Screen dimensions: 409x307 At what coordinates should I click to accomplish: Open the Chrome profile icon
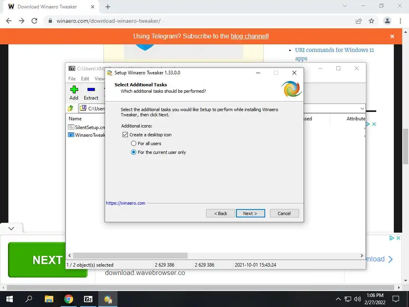[387, 21]
